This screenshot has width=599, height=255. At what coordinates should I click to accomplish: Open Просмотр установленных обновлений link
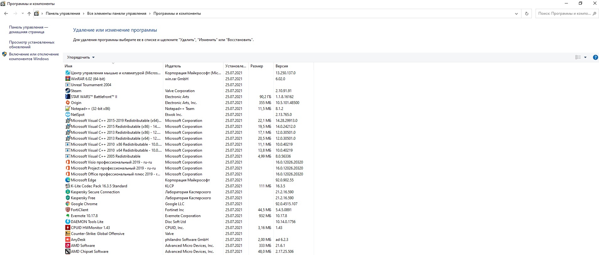[x=32, y=44]
